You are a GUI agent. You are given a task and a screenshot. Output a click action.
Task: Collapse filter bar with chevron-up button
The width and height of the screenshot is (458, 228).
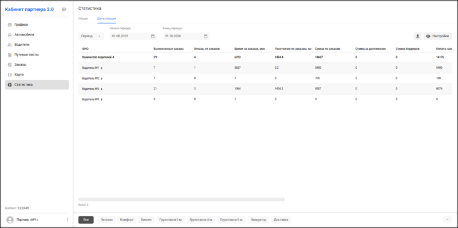[447, 220]
